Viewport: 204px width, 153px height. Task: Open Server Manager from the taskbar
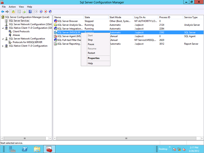[x=12, y=149]
